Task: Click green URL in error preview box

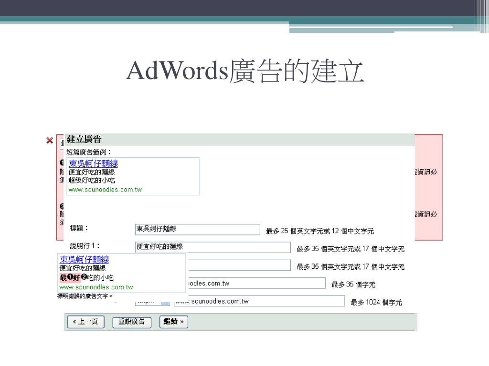Action: click(x=96, y=287)
